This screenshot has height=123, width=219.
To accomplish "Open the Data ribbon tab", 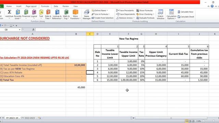I will point(56,6).
